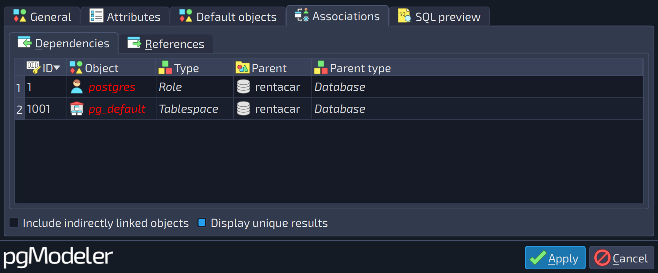
Task: Click the Object column header icon
Action: [x=76, y=68]
